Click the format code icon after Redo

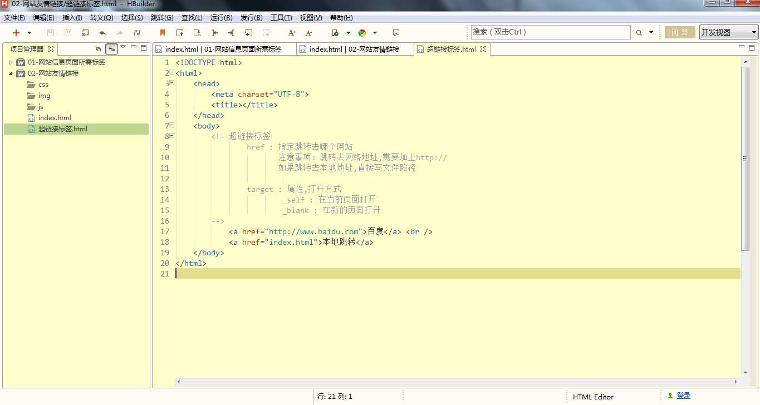pyautogui.click(x=137, y=33)
